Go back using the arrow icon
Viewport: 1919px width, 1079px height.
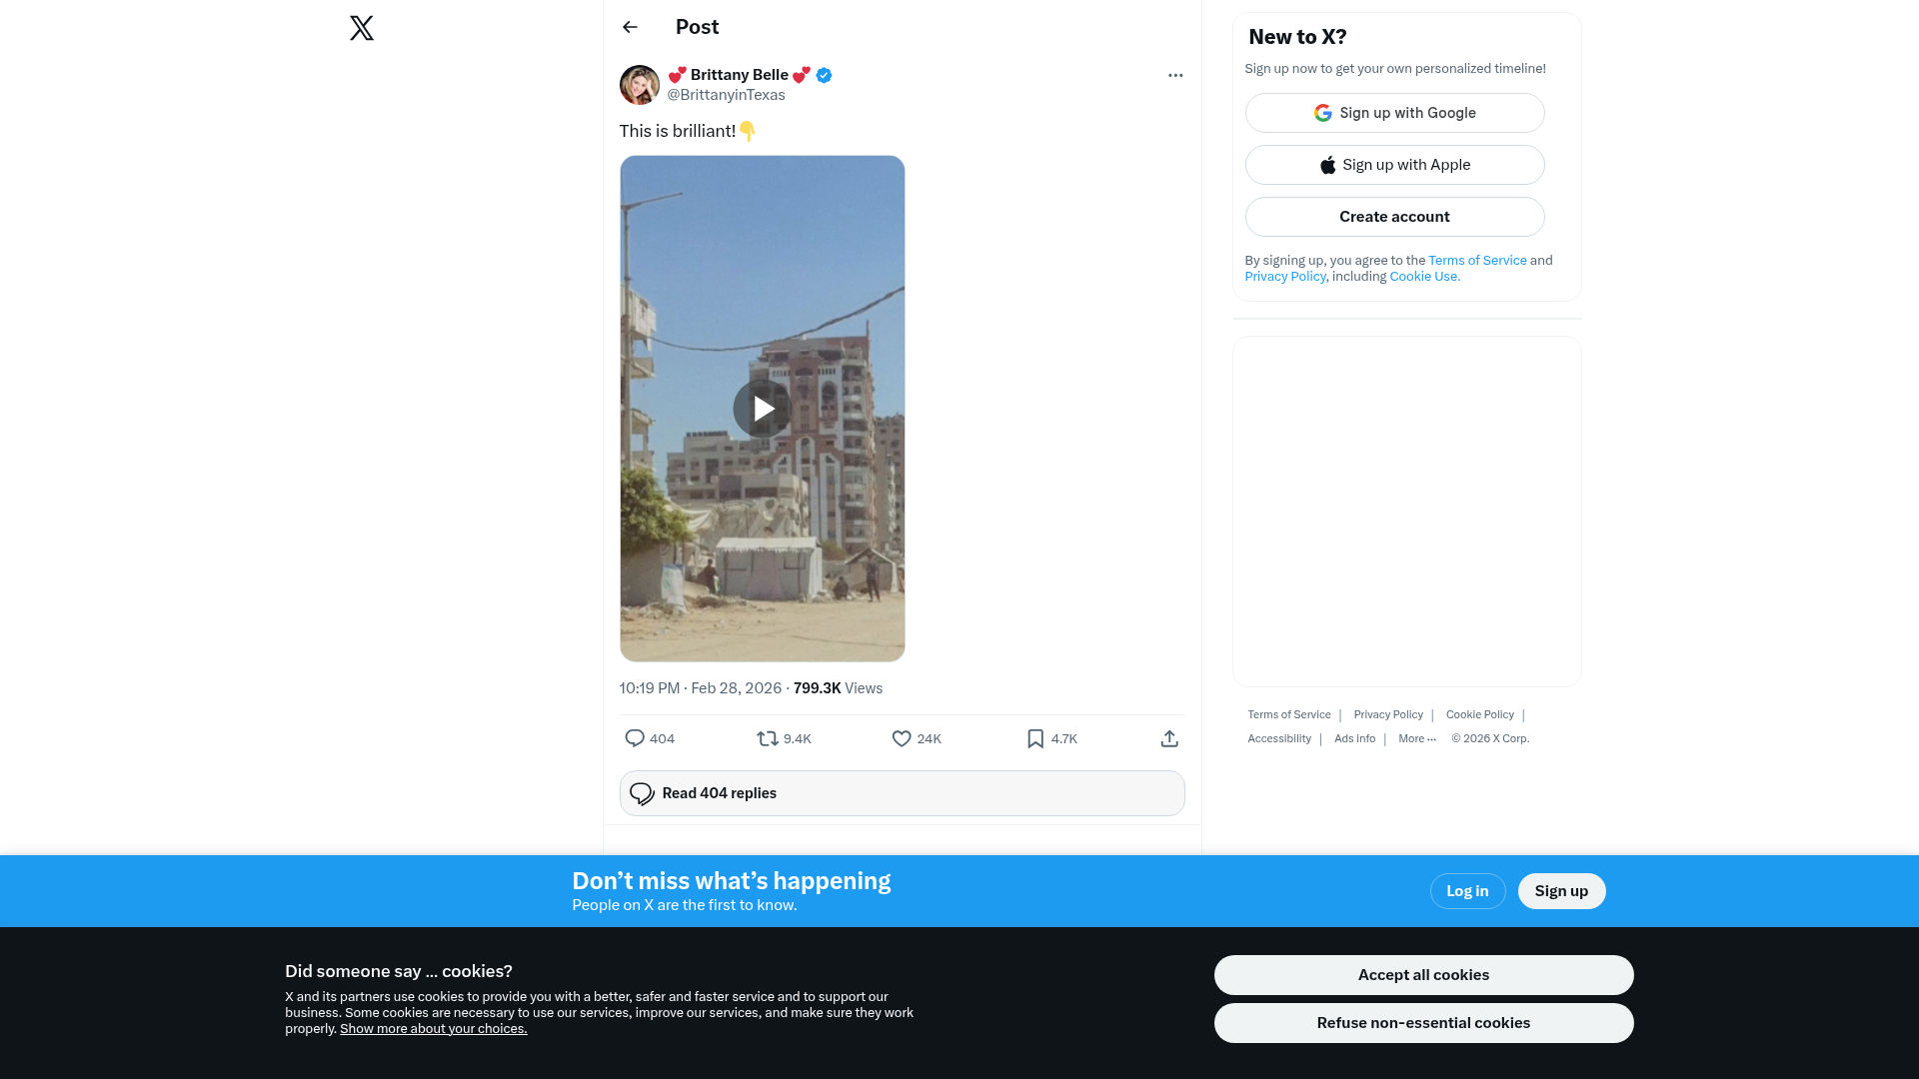[x=630, y=27]
